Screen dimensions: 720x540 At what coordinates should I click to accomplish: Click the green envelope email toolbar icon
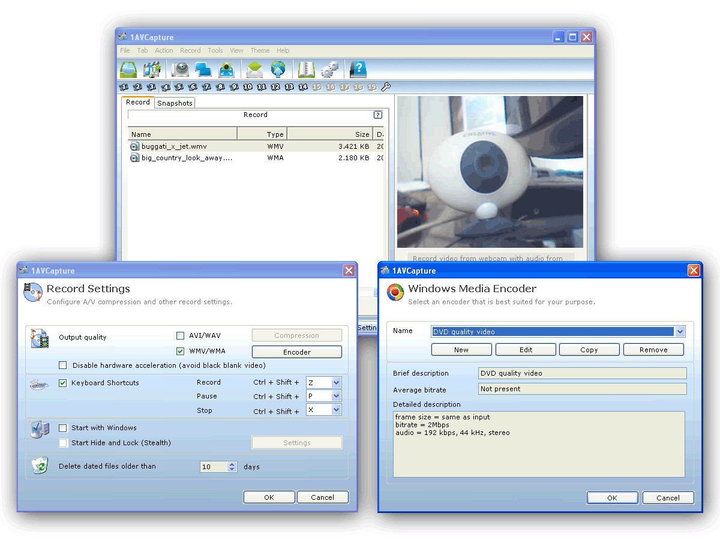pos(254,70)
